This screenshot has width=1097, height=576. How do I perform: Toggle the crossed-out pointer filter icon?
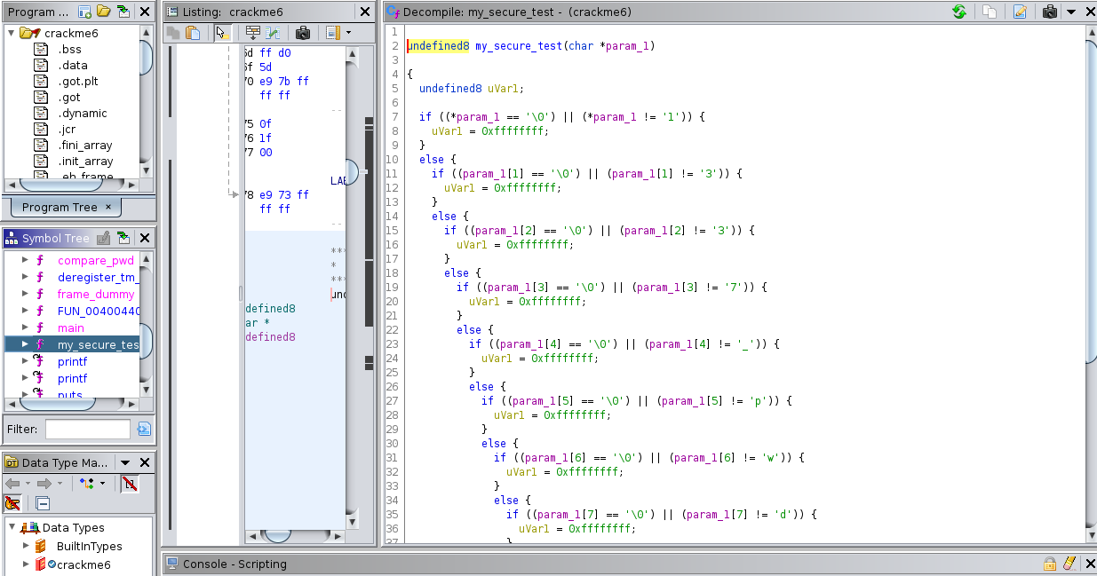[12, 503]
